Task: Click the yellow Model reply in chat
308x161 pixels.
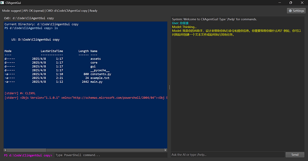Action: pyautogui.click(x=236, y=32)
